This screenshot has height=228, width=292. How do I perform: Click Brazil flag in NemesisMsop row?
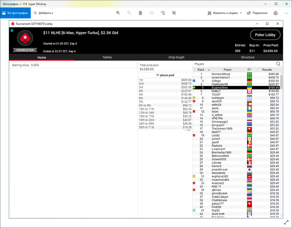point(249,74)
